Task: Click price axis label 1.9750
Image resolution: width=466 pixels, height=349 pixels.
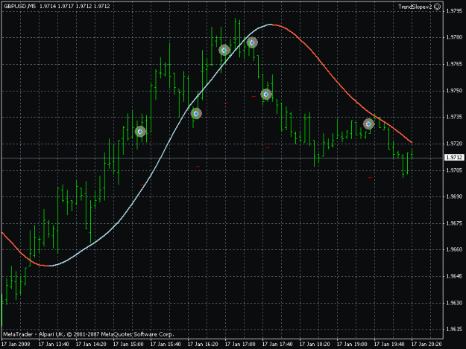Action: (x=454, y=91)
